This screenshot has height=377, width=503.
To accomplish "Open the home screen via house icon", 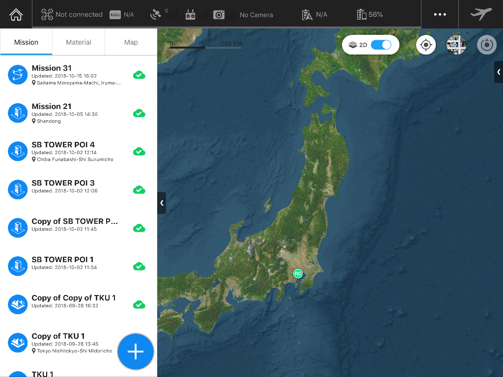I will pos(16,14).
